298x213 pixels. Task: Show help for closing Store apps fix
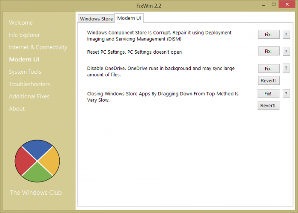coord(286,94)
